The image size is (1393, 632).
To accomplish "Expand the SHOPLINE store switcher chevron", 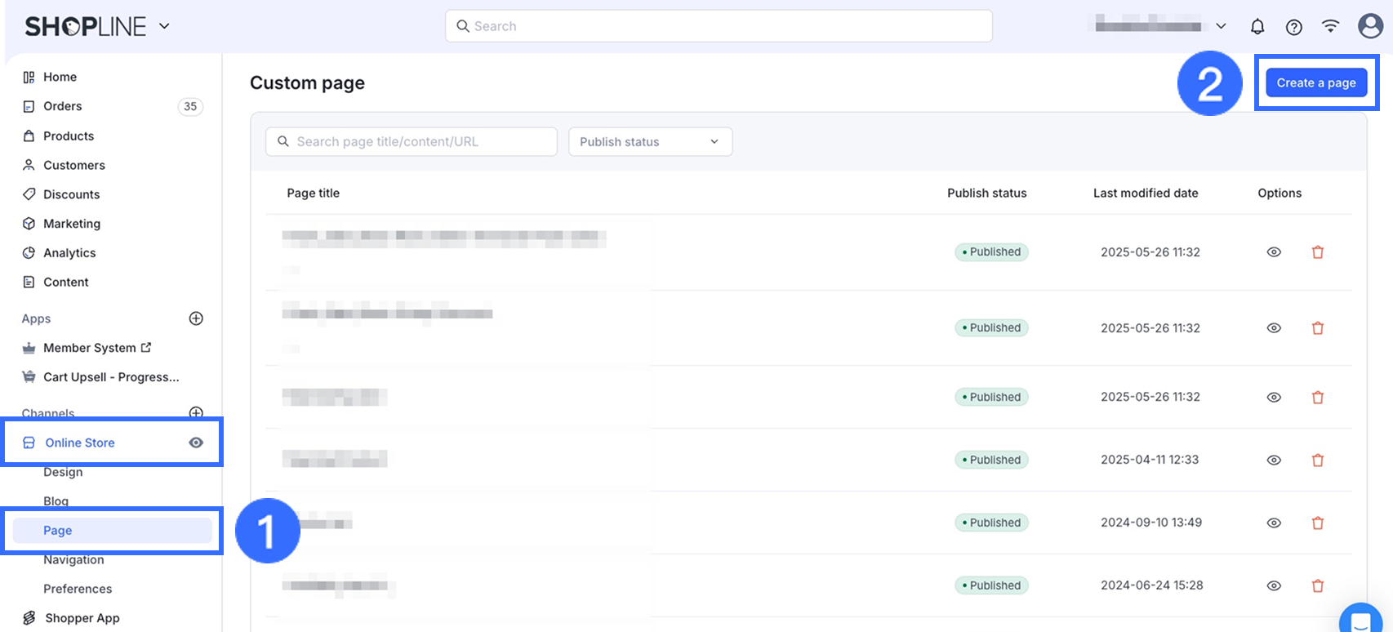I will point(164,26).
